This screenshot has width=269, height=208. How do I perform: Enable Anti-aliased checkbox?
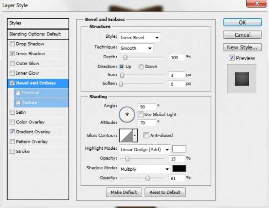[146, 136]
